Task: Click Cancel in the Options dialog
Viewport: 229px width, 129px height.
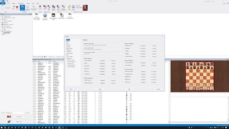Action: point(159,89)
